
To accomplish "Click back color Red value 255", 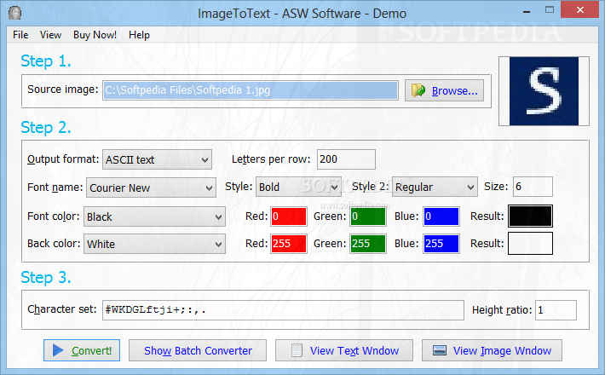I will (x=289, y=244).
